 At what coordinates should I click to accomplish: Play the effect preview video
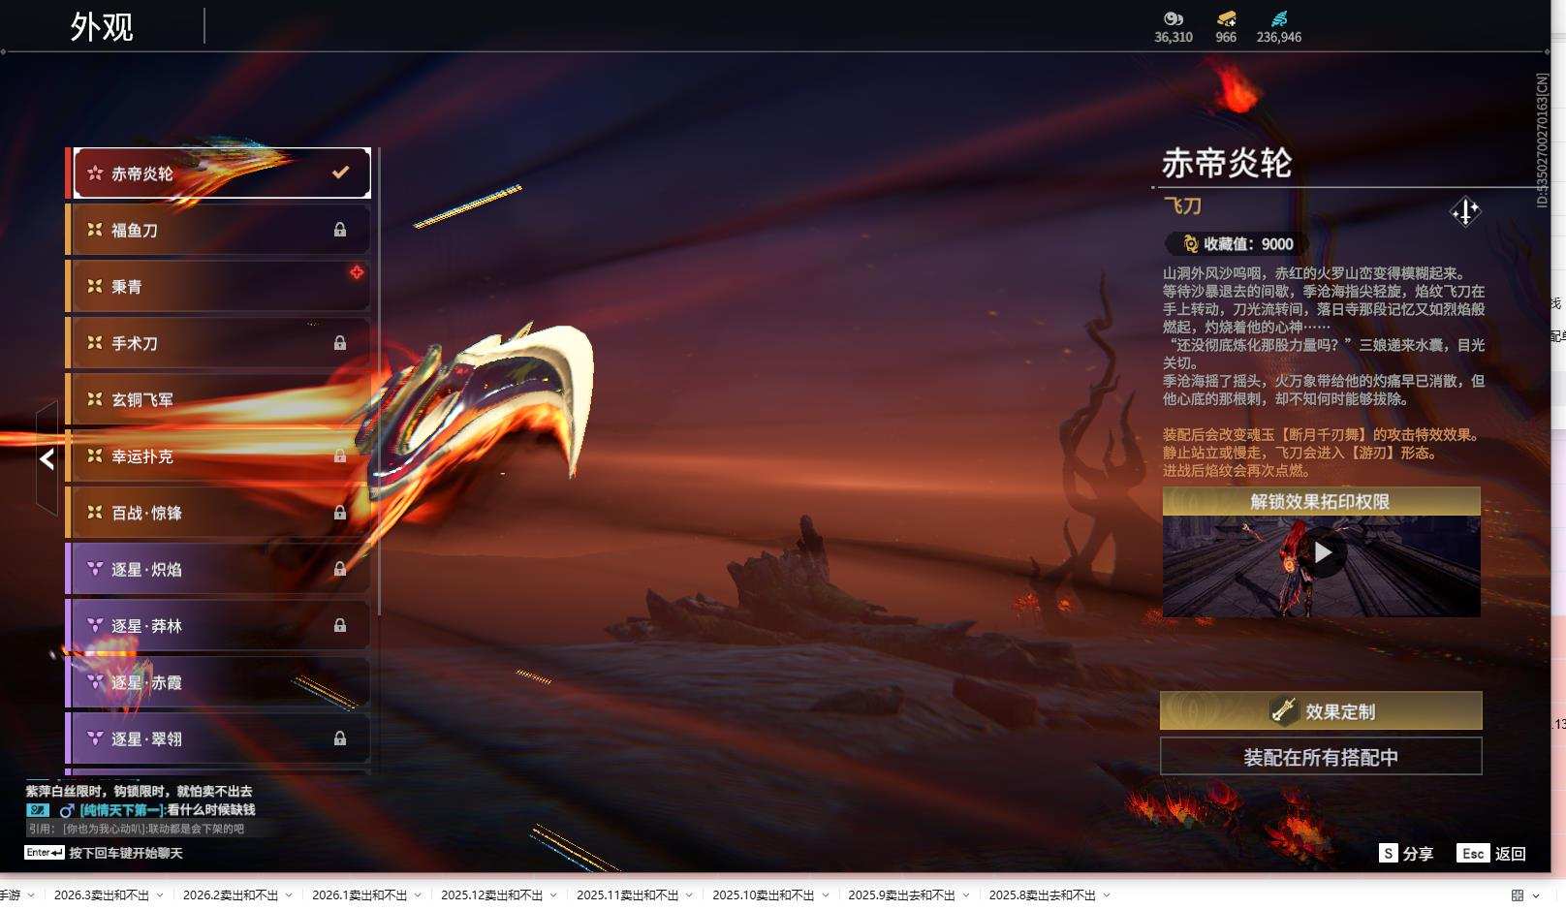[1324, 554]
